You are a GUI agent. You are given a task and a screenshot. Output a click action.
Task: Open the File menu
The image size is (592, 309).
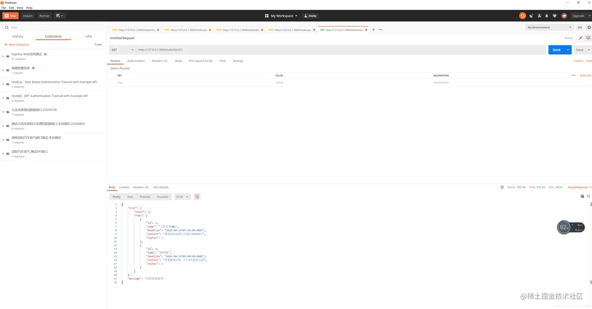[4, 8]
